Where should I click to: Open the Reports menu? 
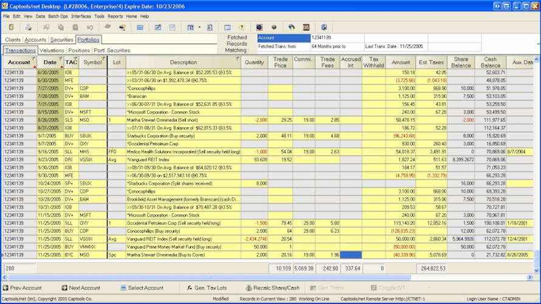click(x=115, y=16)
